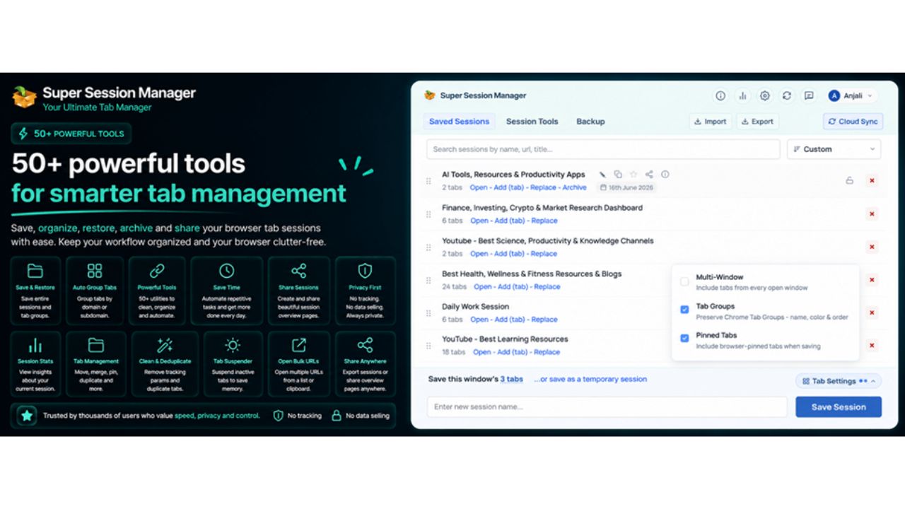Viewport: 905px width, 509px height.
Task: Click the 'Enter new session name' field
Action: coord(607,407)
